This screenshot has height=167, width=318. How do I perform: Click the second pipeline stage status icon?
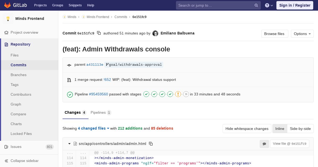[154, 94]
